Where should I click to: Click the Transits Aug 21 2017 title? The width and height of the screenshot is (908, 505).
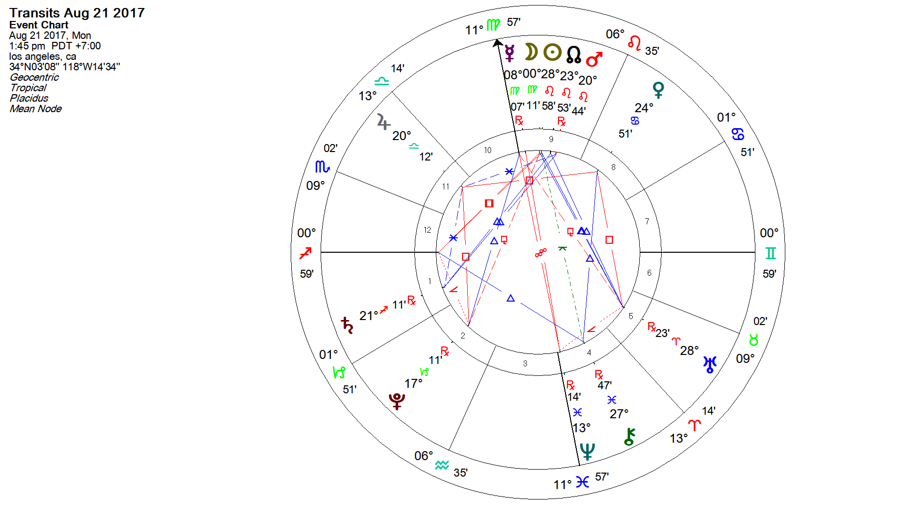pyautogui.click(x=77, y=13)
